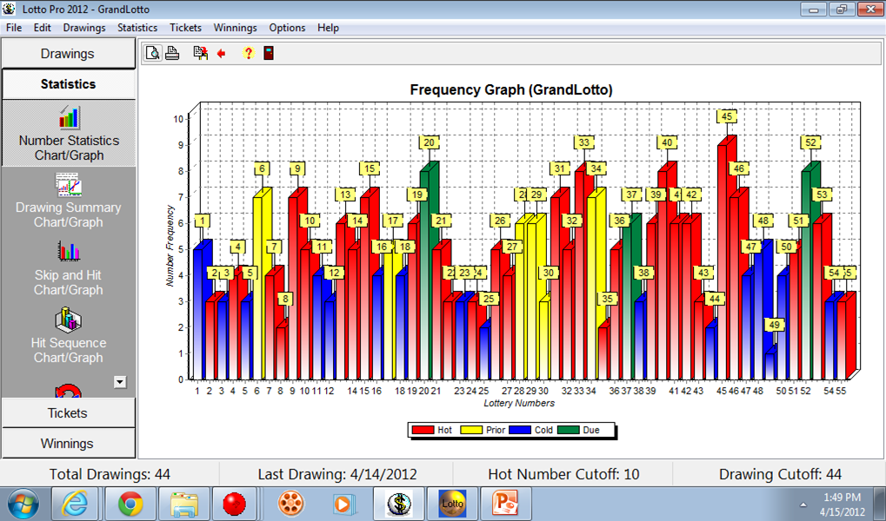The height and width of the screenshot is (521, 886).
Task: Click the Statistics sidebar section header
Action: pyautogui.click(x=69, y=84)
